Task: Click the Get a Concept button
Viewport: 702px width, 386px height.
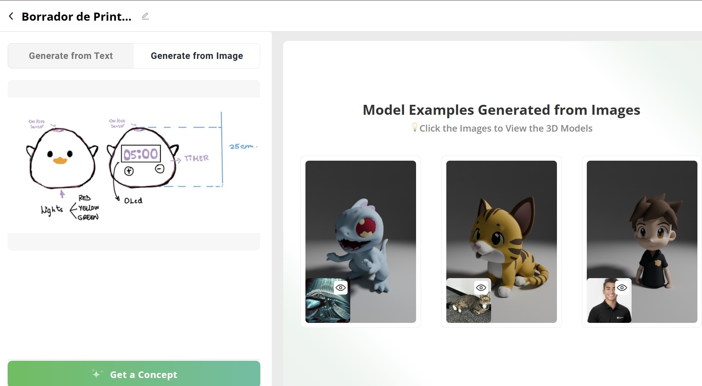Action: 134,374
